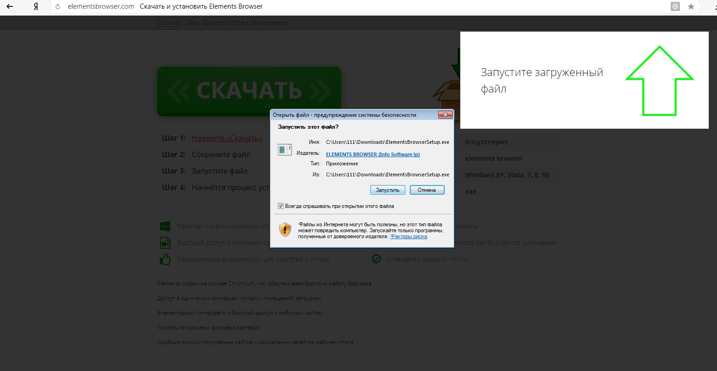This screenshot has width=717, height=371.
Task: Click the 'Нажмите «Скачать»' link in step 1
Action: click(227, 138)
